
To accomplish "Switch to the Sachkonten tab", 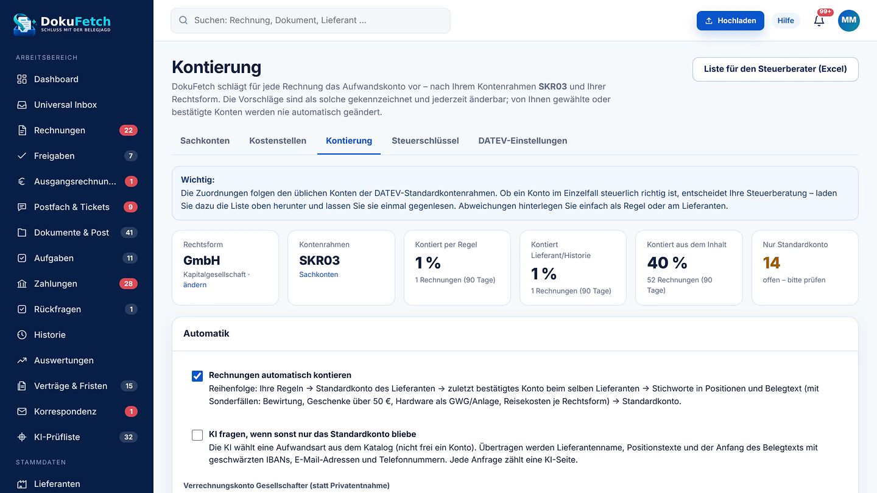I will pos(205,141).
